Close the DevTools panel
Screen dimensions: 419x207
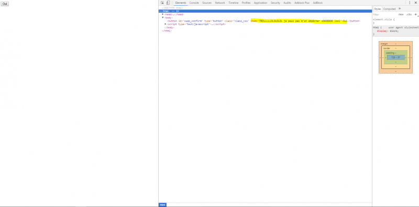point(416,3)
